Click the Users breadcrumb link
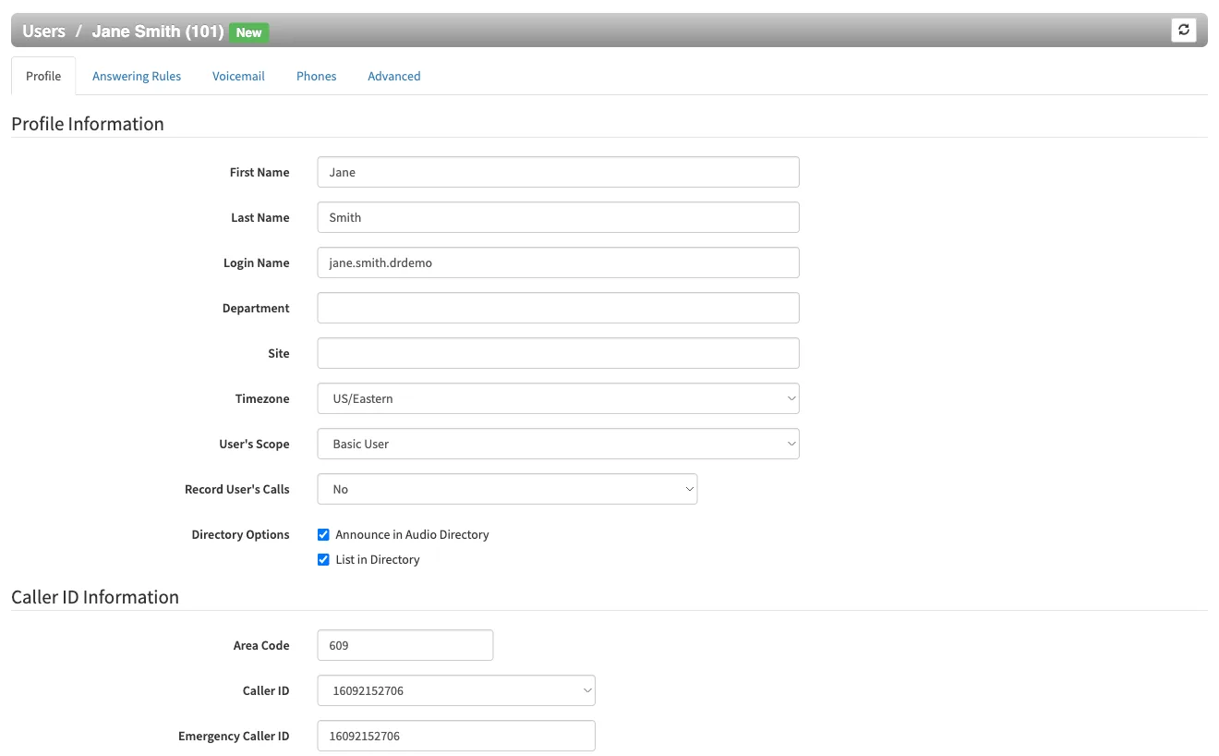Viewport: 1219px width, 756px height. 43,30
